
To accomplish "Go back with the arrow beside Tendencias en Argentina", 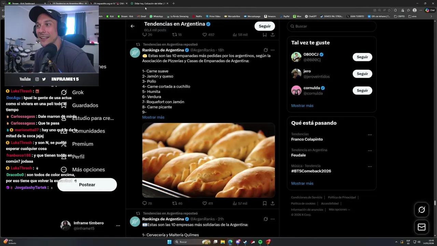I will pyautogui.click(x=132, y=26).
